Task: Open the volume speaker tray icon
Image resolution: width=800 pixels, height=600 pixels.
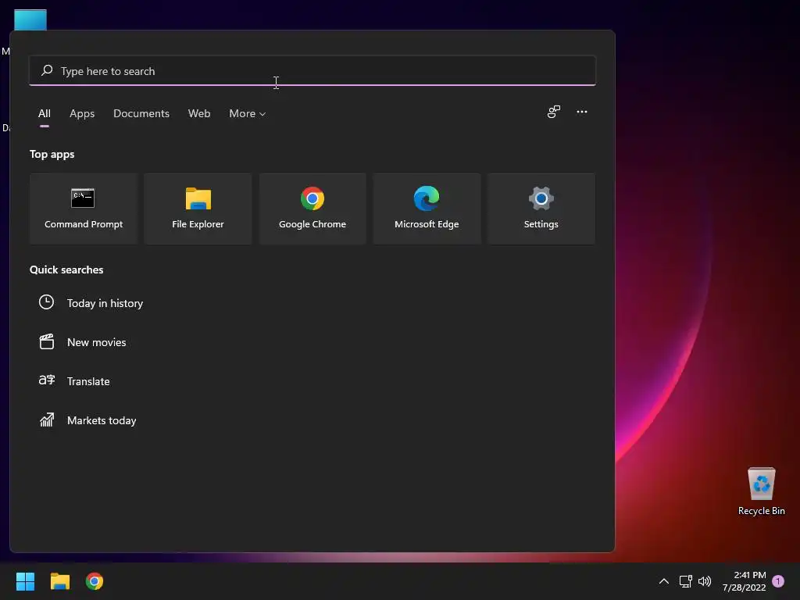Action: (x=705, y=581)
